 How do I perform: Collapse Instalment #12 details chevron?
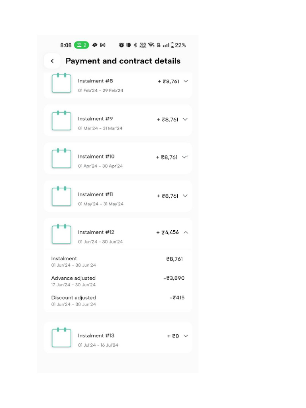coord(186,232)
